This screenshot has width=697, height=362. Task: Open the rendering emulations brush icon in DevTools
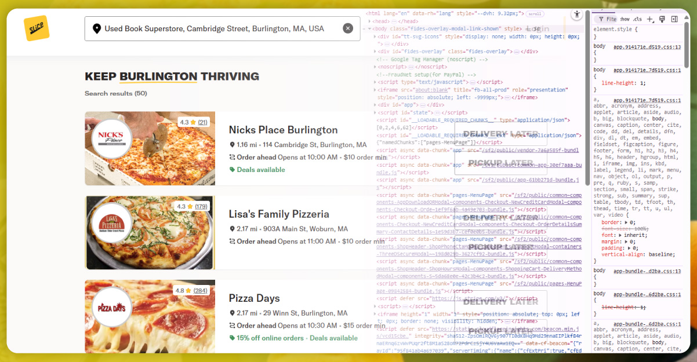pos(662,19)
